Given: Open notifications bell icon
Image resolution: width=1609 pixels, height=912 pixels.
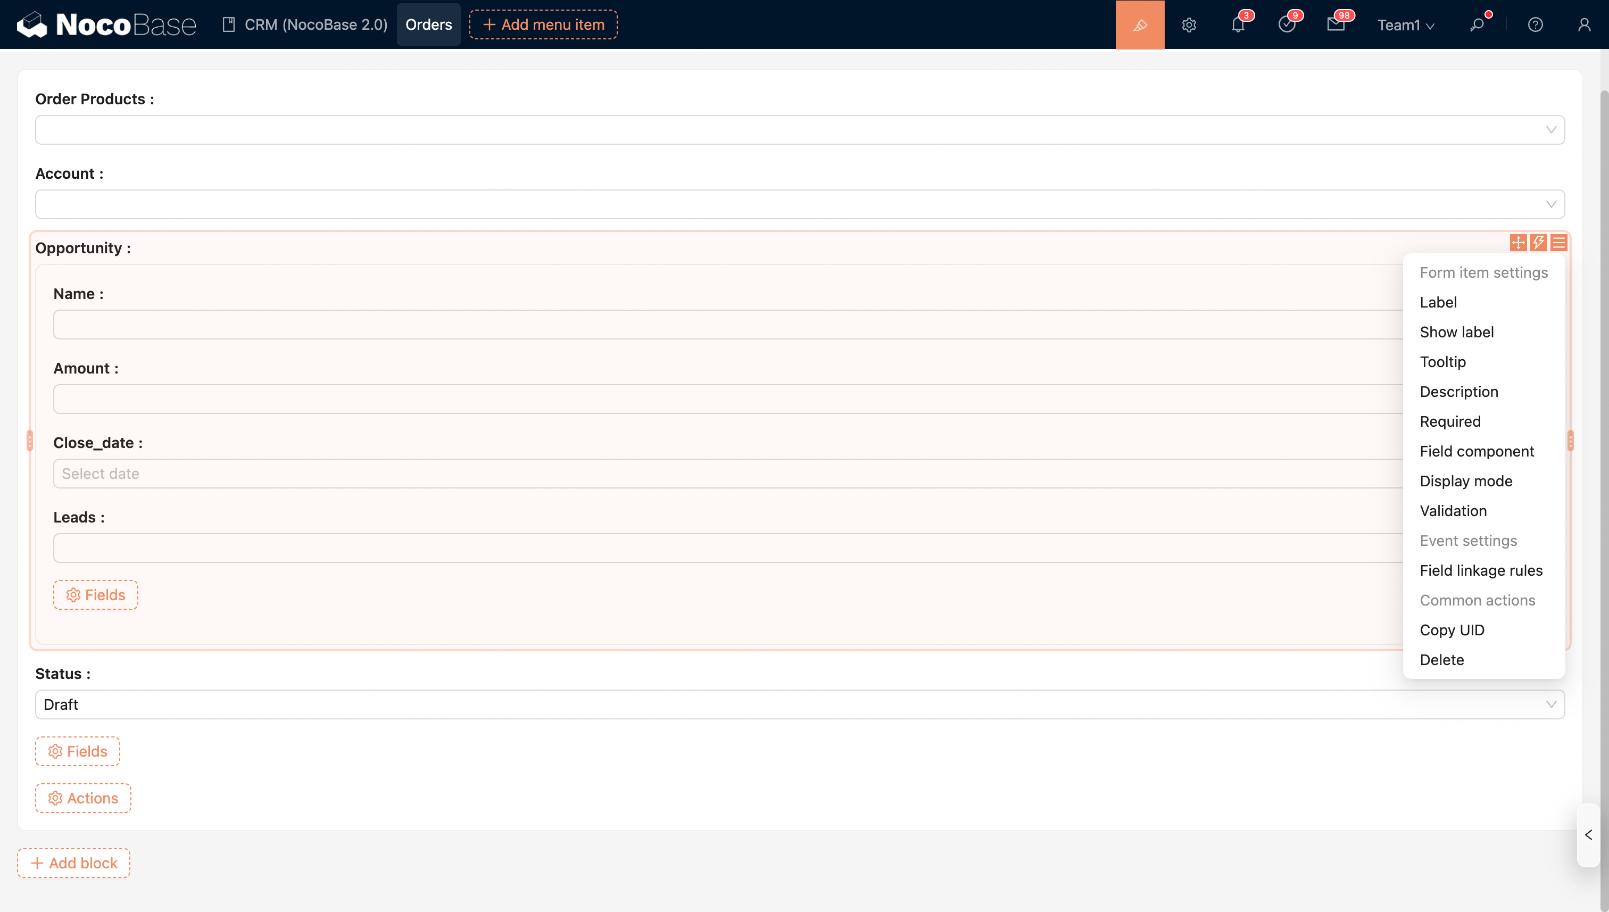Looking at the screenshot, I should click(x=1238, y=24).
